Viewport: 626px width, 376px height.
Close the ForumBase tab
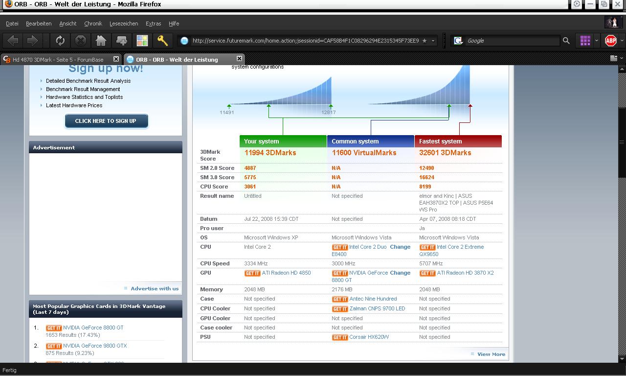(116, 59)
